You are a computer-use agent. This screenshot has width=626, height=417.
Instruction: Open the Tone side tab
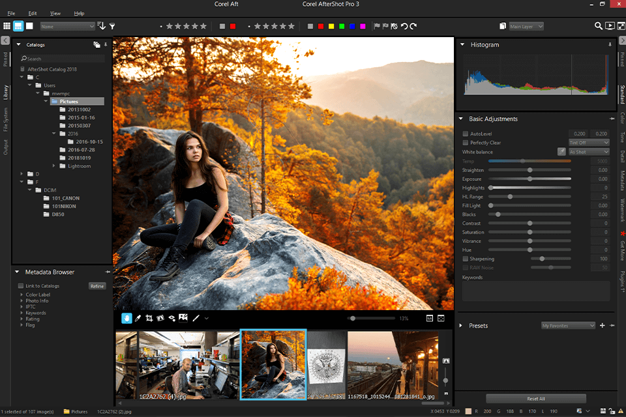622,137
